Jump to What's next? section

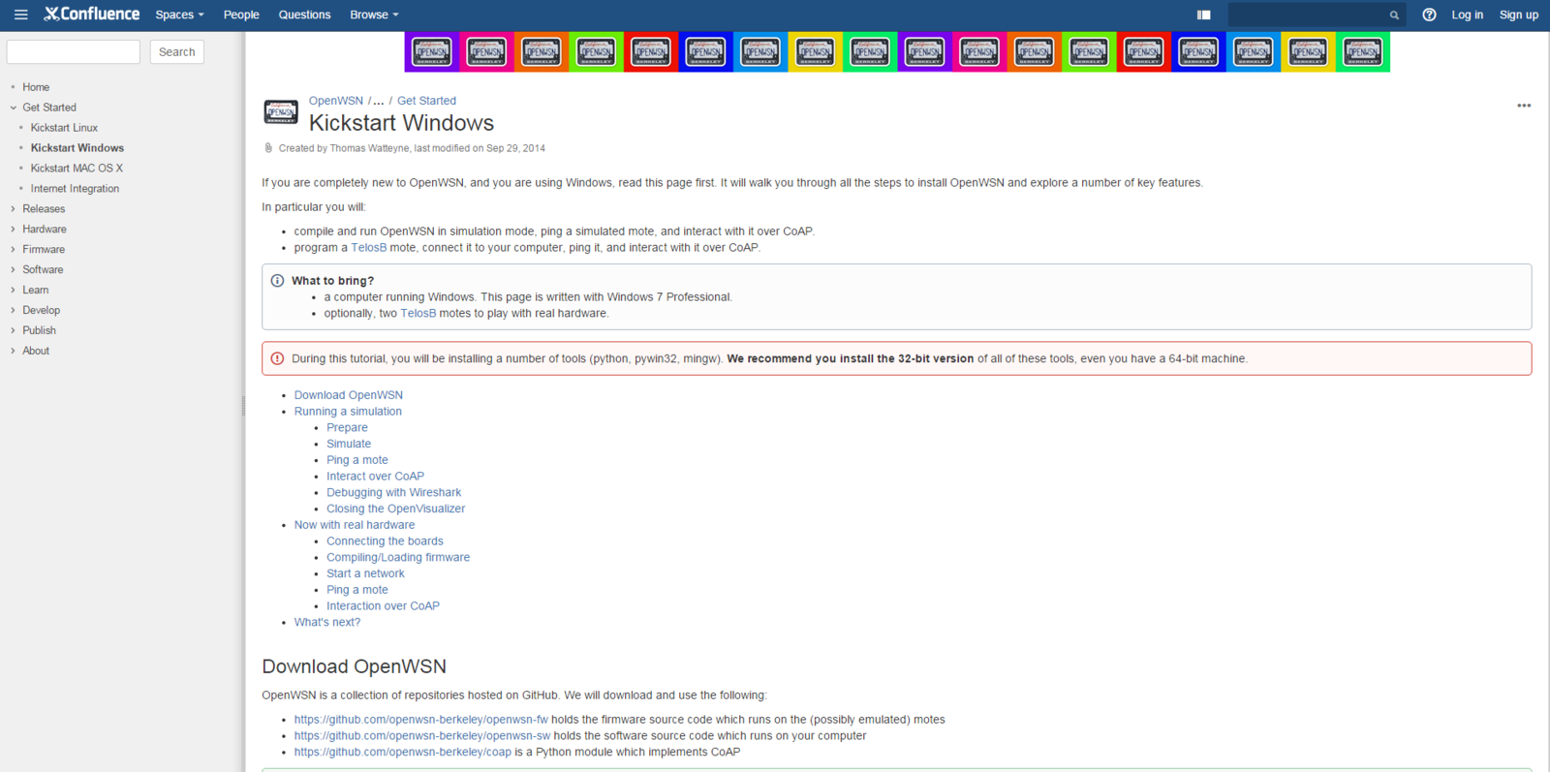327,623
